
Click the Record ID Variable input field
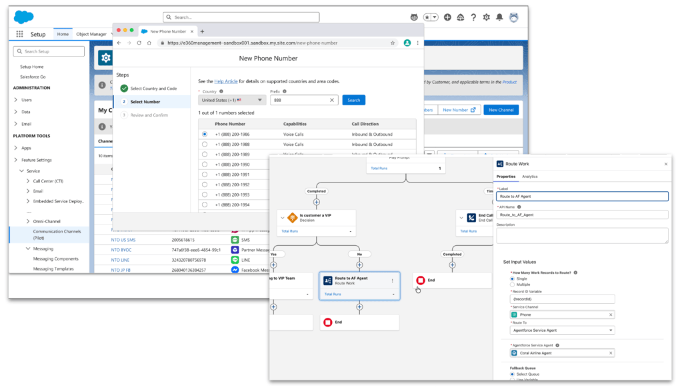(x=562, y=298)
